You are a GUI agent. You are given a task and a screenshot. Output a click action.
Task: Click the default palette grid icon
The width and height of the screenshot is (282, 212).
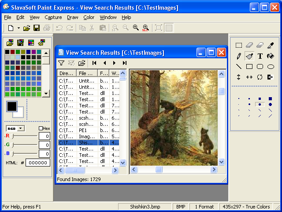[x=31, y=43]
